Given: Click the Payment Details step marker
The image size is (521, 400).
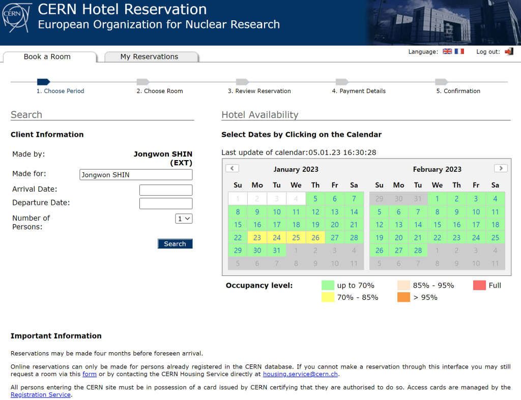Looking at the screenshot, I should coord(342,82).
